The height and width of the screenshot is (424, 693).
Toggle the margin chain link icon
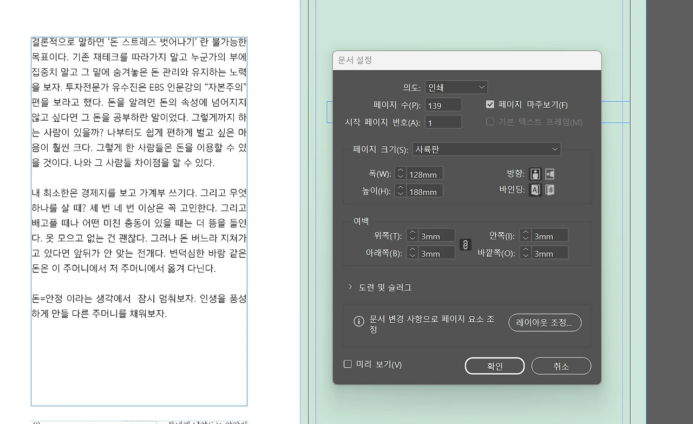pos(465,245)
